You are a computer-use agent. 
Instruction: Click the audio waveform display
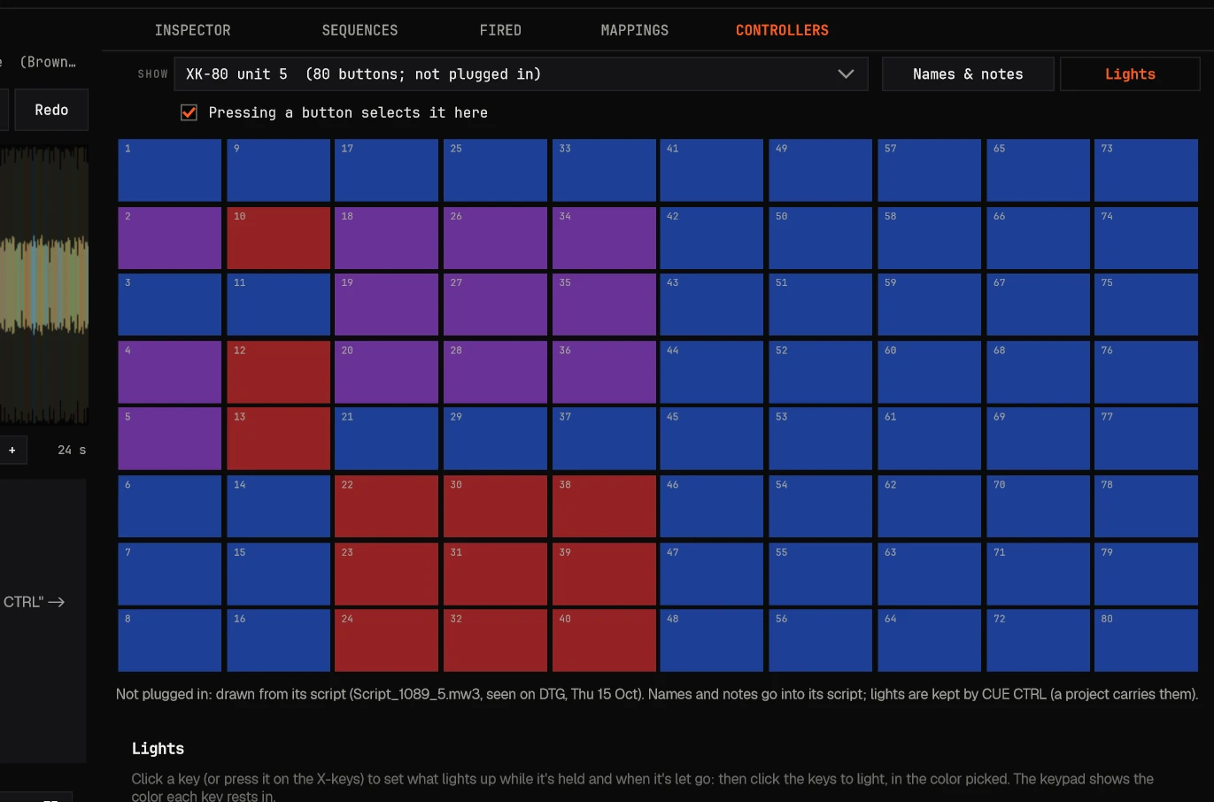coord(44,285)
